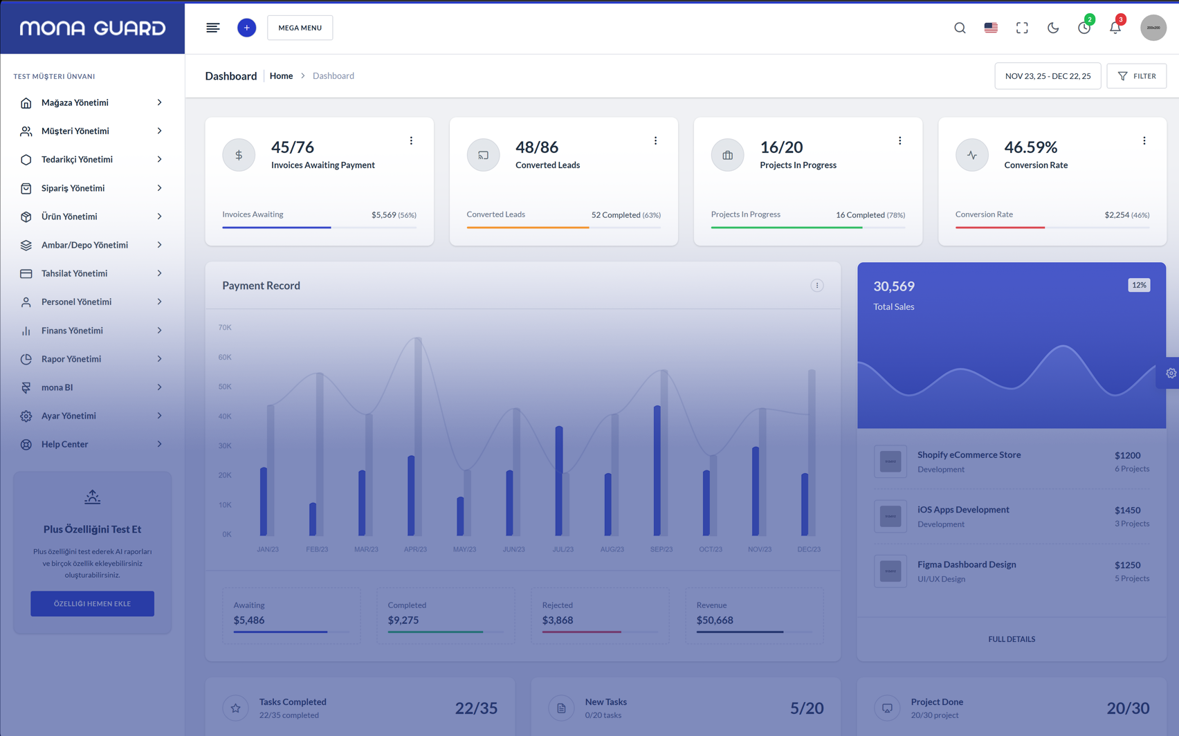Click the search magnifier icon
The image size is (1179, 736).
(960, 28)
